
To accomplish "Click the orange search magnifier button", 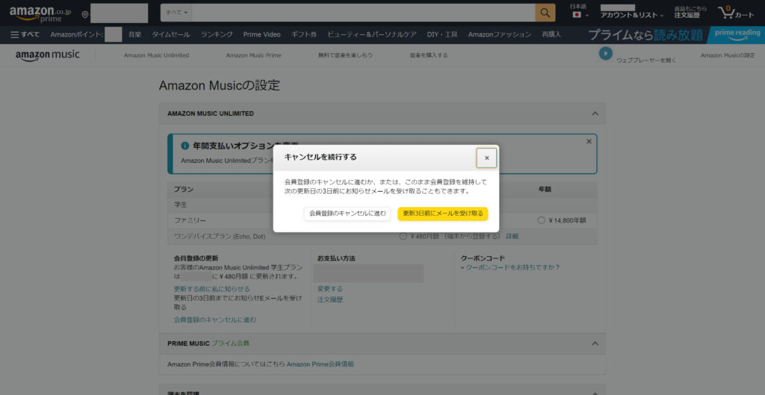I will point(545,13).
